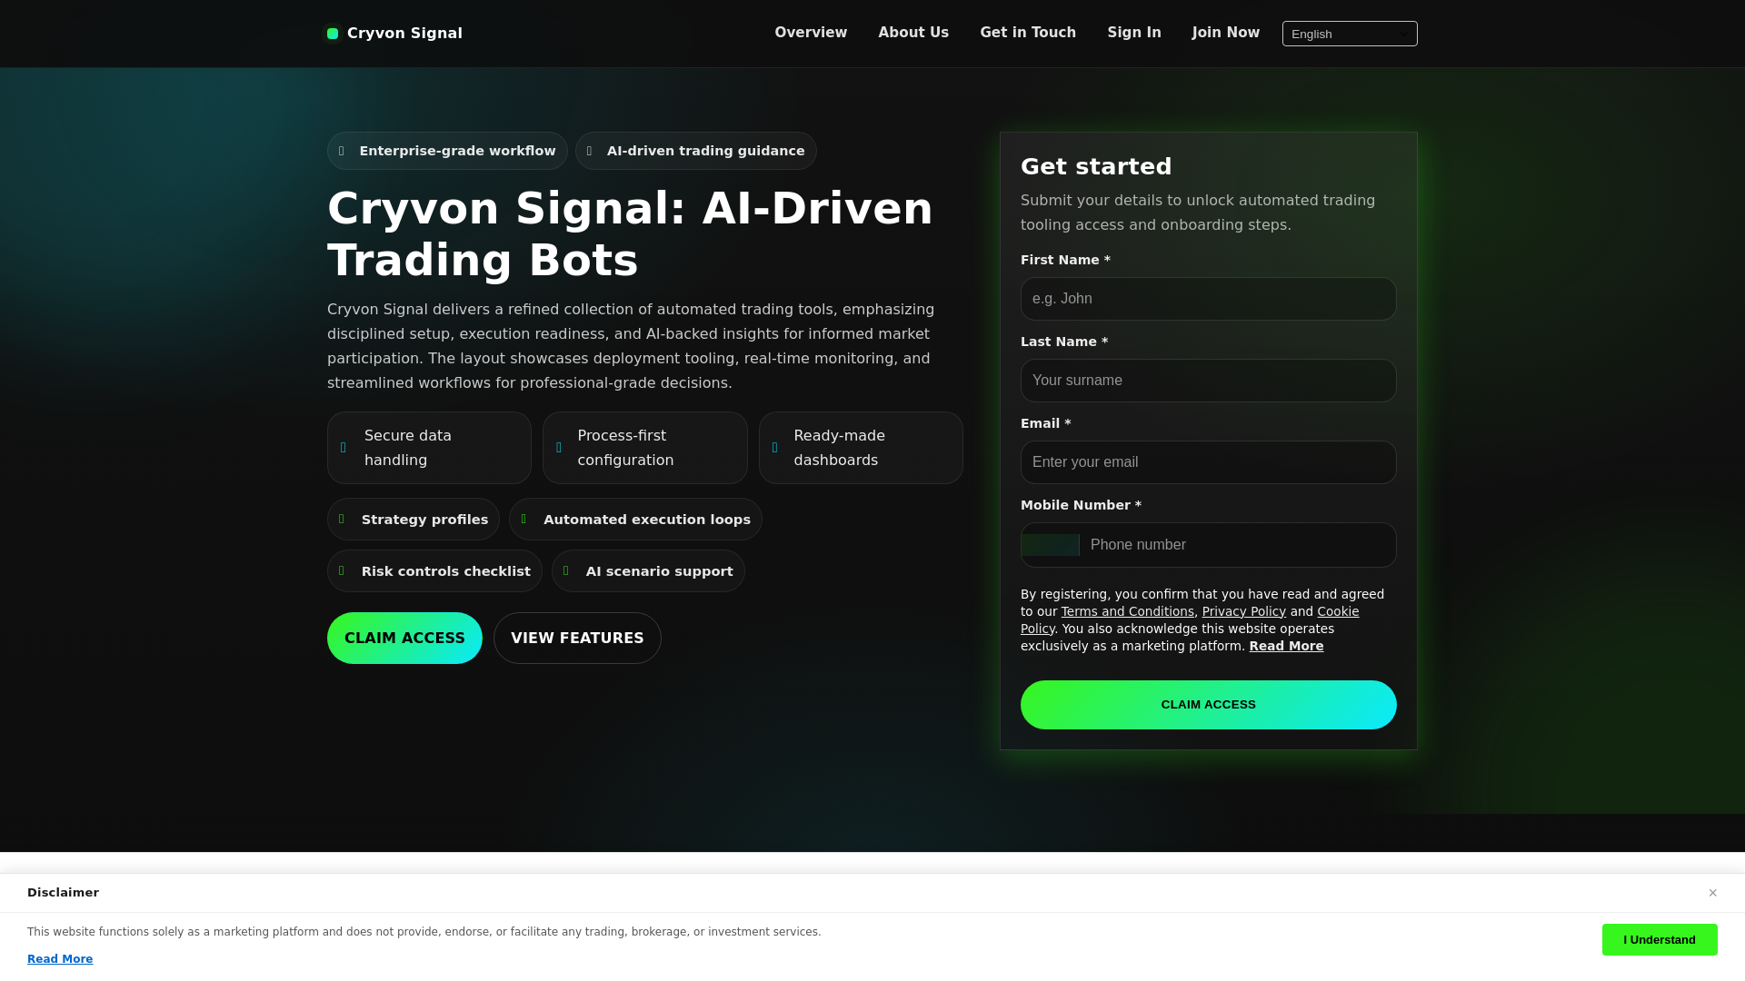The height and width of the screenshot is (981, 1745).
Task: Click the Cryvon Signal brand name
Action: [x=404, y=34]
